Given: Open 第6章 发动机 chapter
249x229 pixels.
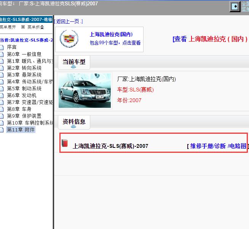Looking at the screenshot, I should [22, 95].
